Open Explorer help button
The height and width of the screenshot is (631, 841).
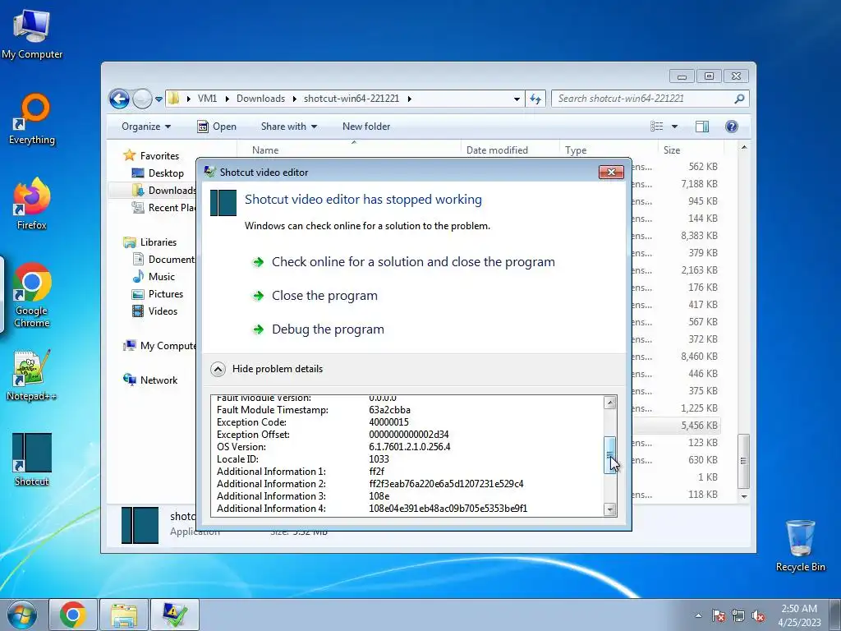click(731, 127)
